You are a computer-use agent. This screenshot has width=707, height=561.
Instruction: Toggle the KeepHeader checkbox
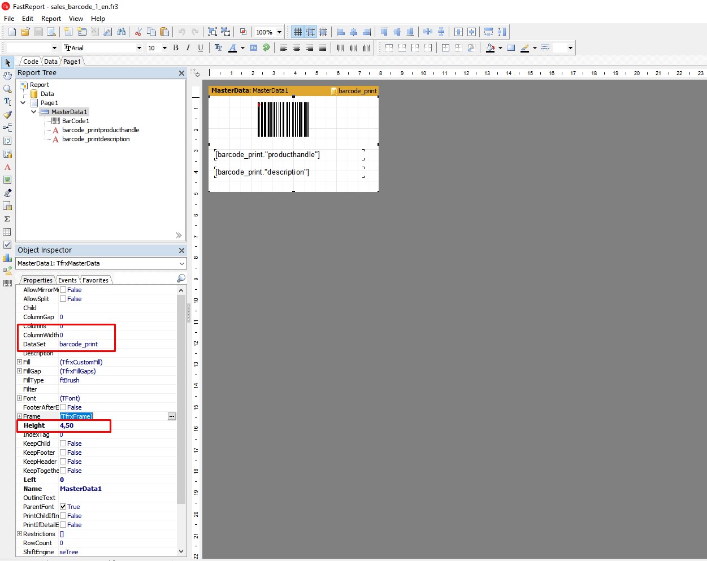(63, 462)
